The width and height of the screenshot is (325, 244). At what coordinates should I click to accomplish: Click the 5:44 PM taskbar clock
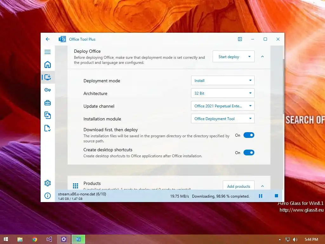311,240
